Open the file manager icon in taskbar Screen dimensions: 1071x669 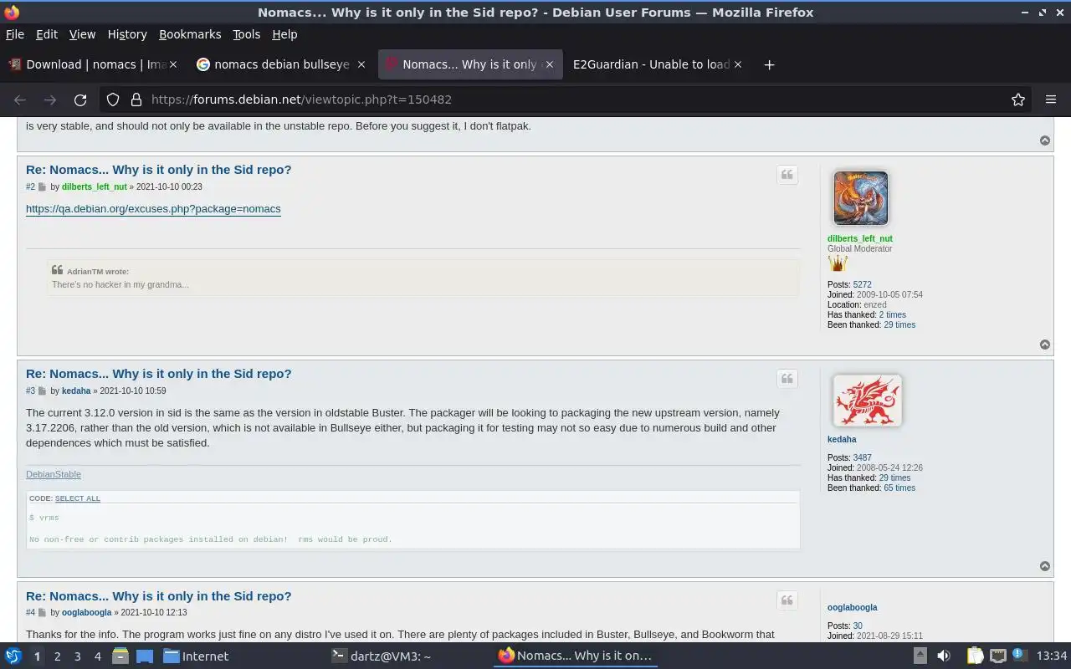click(x=120, y=656)
